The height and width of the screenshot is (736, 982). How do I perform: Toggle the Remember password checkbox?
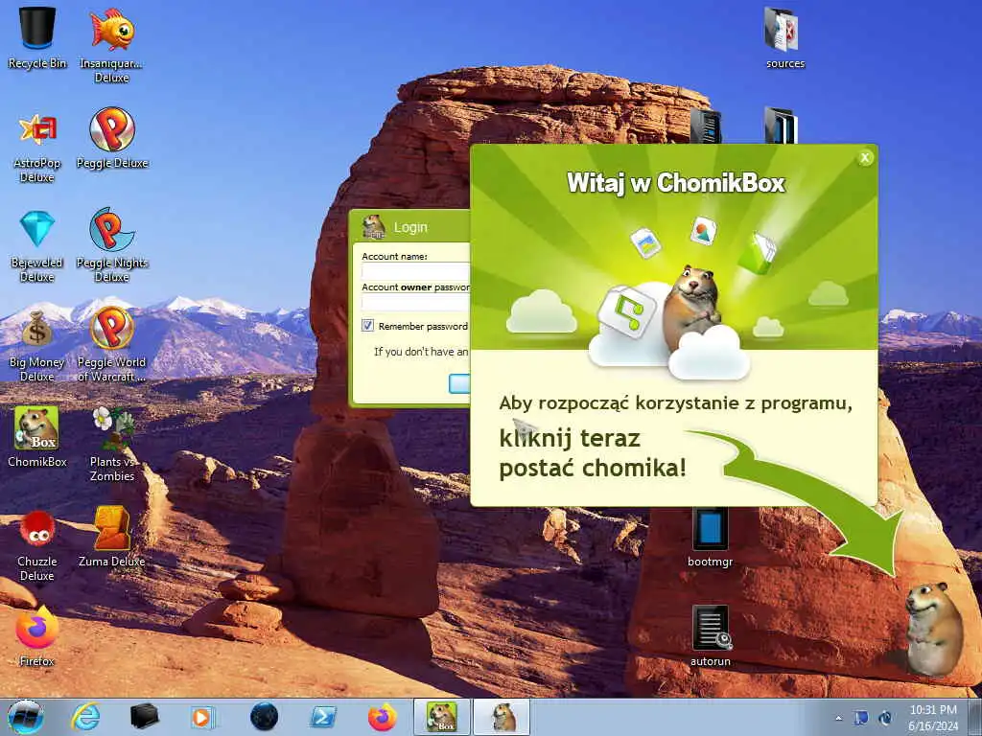click(367, 326)
